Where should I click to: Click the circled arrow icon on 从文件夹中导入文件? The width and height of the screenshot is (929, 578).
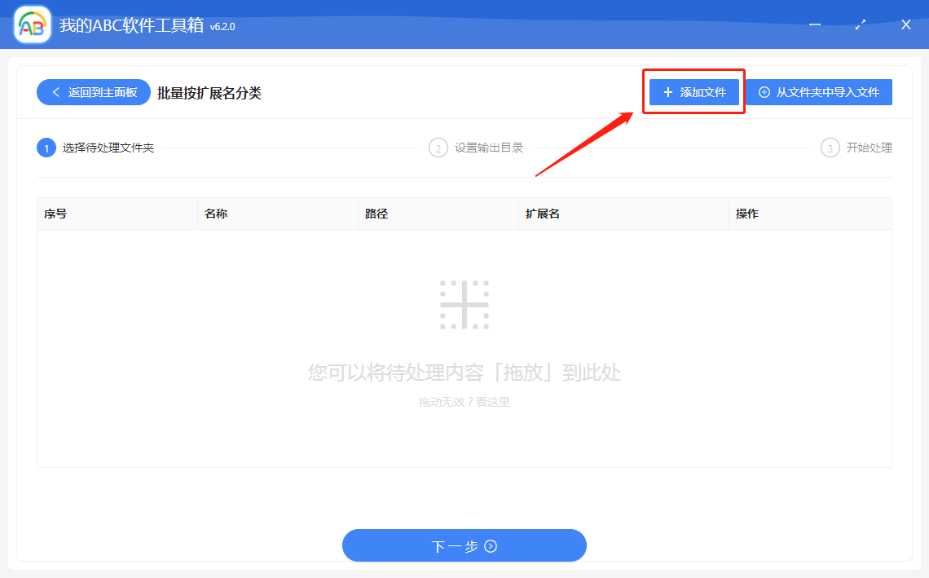(x=763, y=92)
